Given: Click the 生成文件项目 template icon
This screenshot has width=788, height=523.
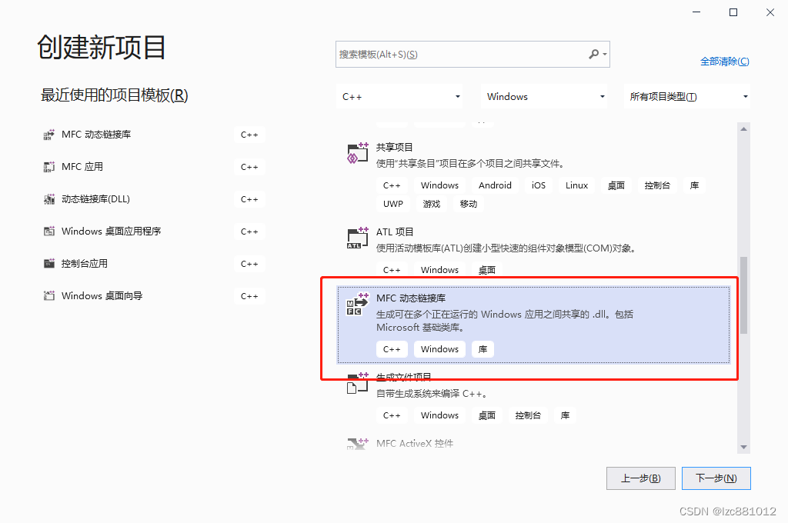Looking at the screenshot, I should [357, 383].
